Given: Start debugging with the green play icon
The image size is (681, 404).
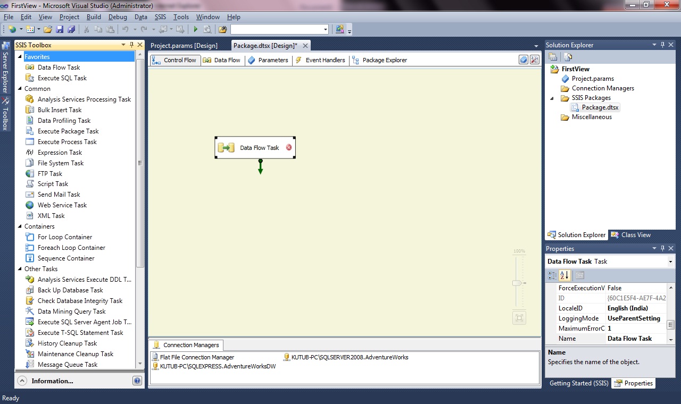Looking at the screenshot, I should (x=196, y=29).
